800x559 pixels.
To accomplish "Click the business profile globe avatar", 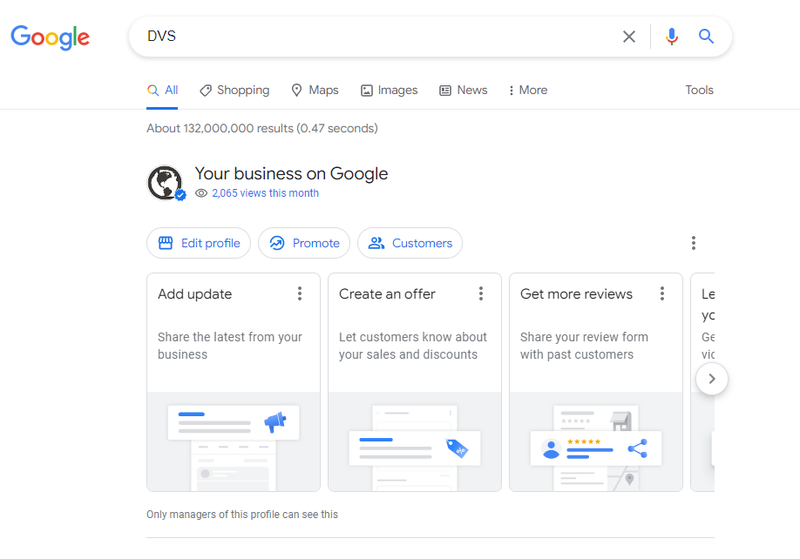I will 165,183.
